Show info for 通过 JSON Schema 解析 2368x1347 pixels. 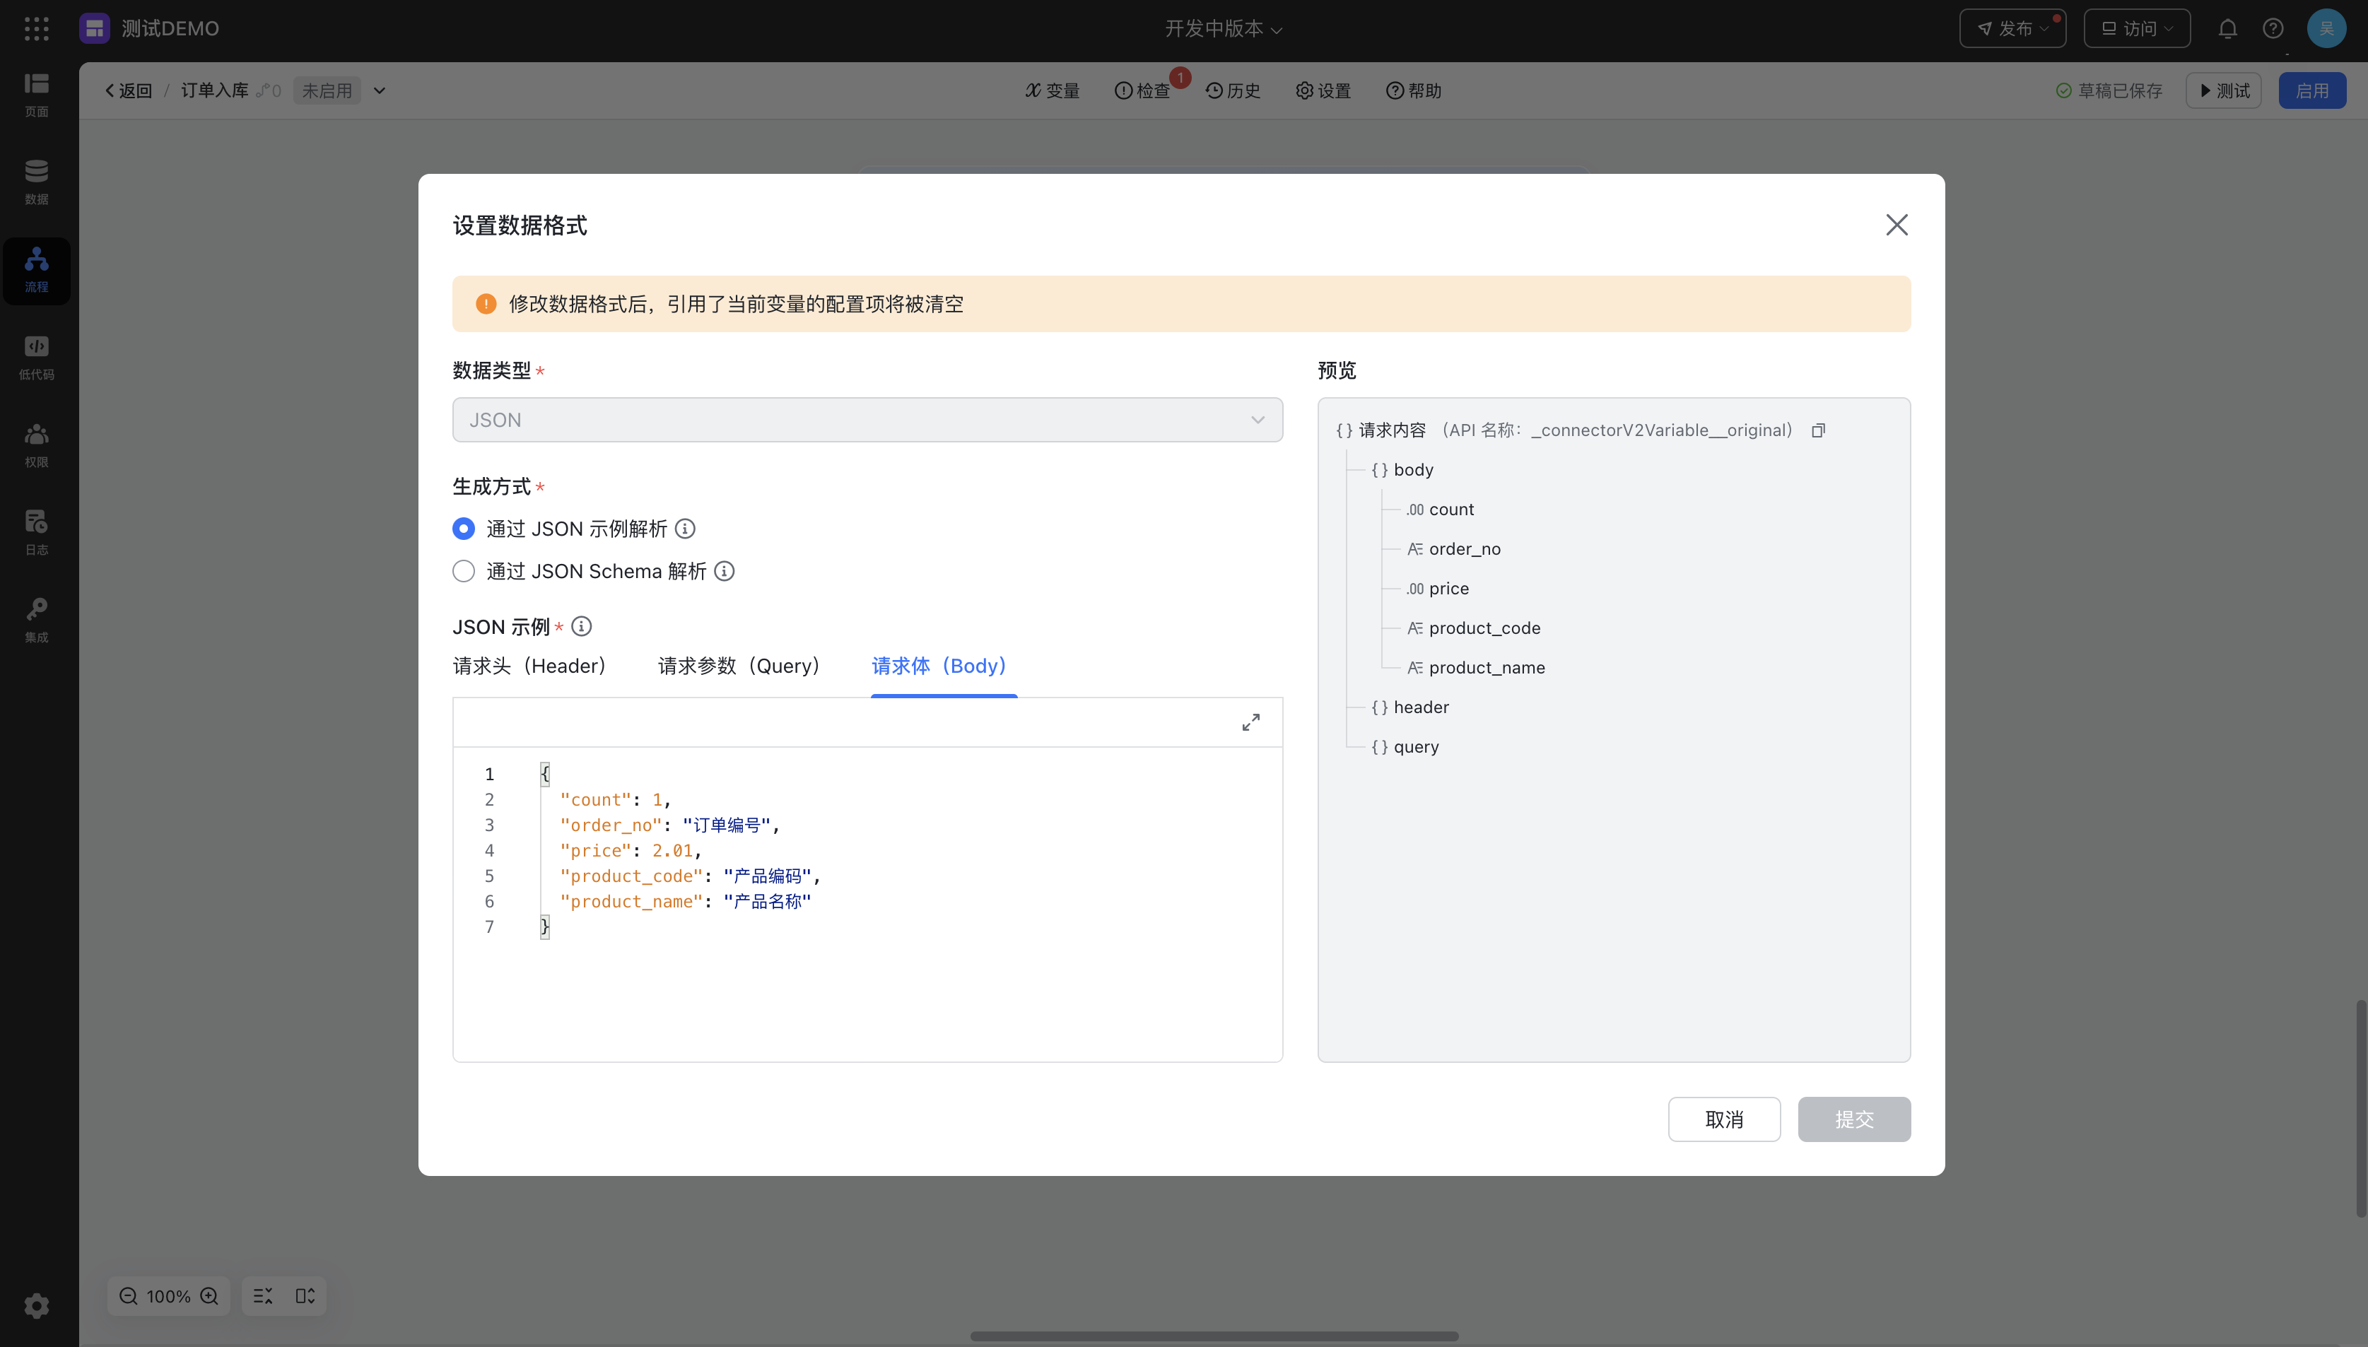[x=725, y=571]
